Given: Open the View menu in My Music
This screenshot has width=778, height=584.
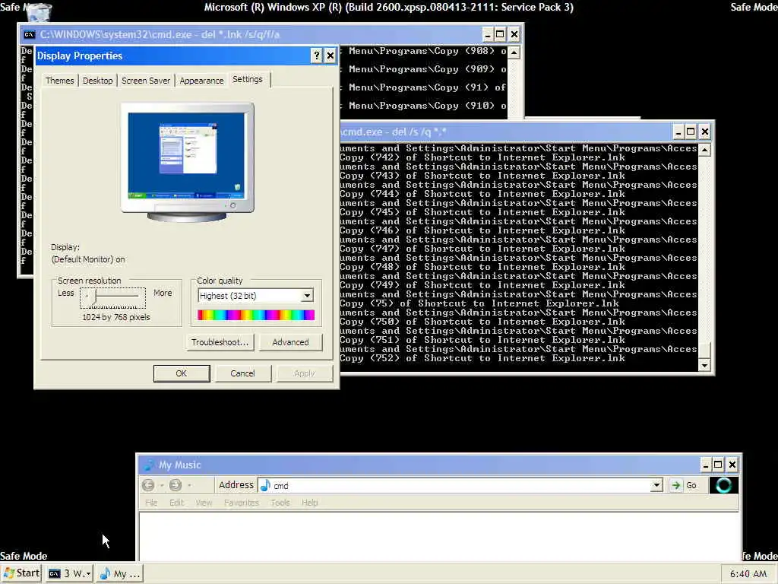Looking at the screenshot, I should click(204, 503).
